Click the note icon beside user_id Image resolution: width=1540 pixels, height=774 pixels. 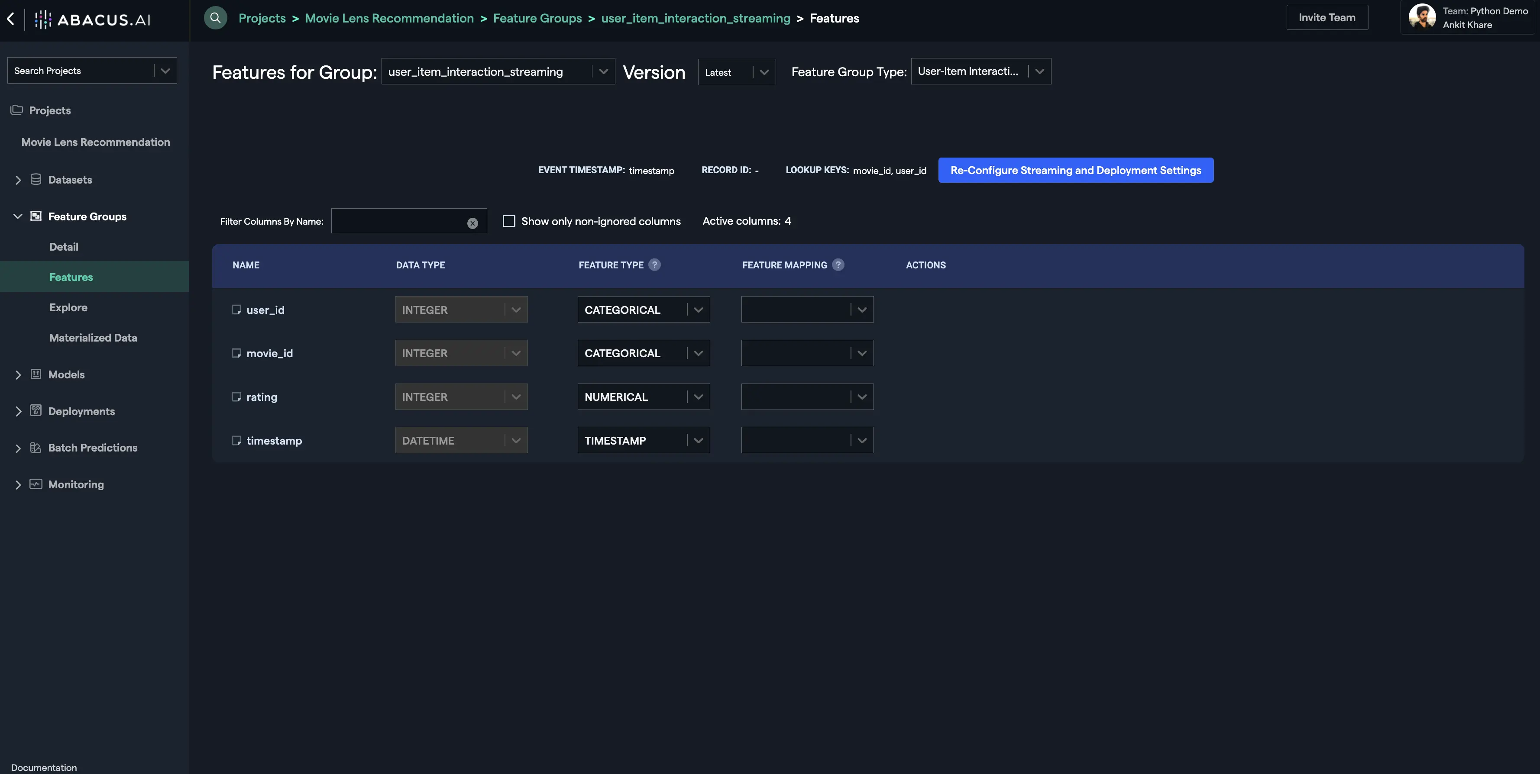[236, 310]
